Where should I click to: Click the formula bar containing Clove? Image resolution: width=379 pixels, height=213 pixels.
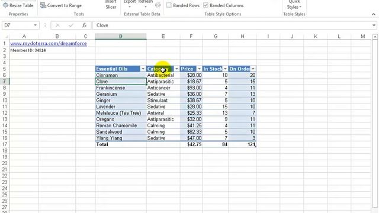pyautogui.click(x=232, y=25)
